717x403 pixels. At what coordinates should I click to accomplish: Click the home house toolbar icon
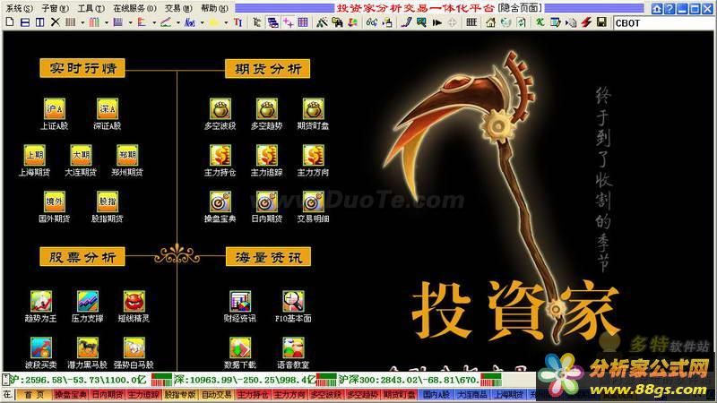tap(490, 21)
